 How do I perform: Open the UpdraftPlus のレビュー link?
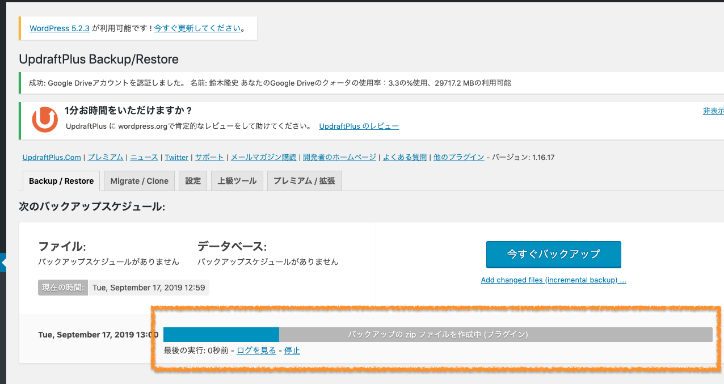click(x=359, y=126)
